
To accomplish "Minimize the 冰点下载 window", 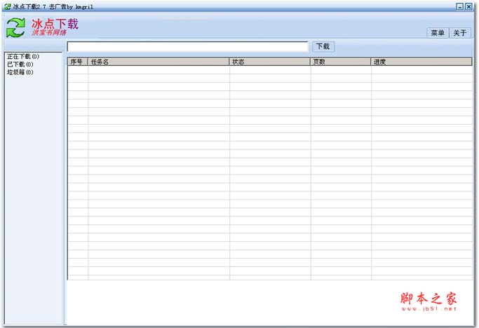I will tap(460, 6).
